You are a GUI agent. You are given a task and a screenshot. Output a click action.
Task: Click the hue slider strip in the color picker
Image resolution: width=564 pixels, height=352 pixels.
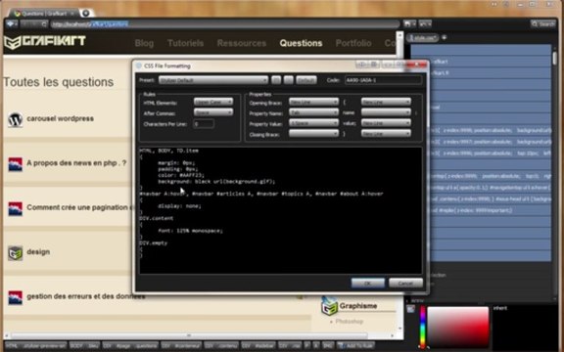423,328
